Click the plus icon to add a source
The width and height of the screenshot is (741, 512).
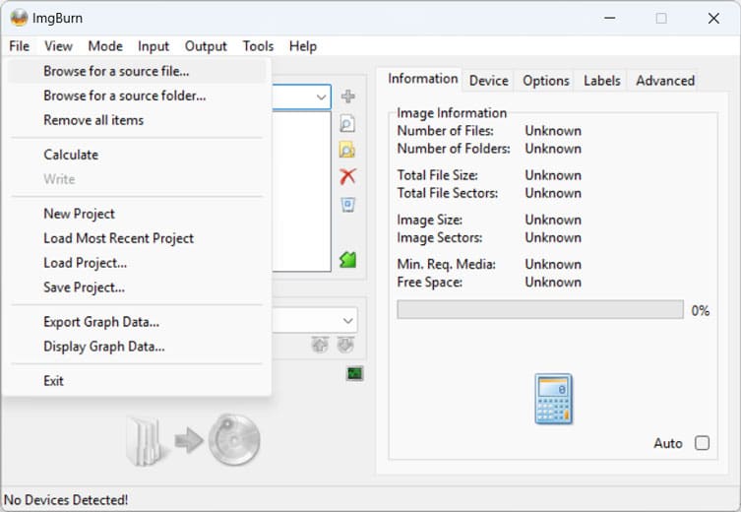point(347,96)
